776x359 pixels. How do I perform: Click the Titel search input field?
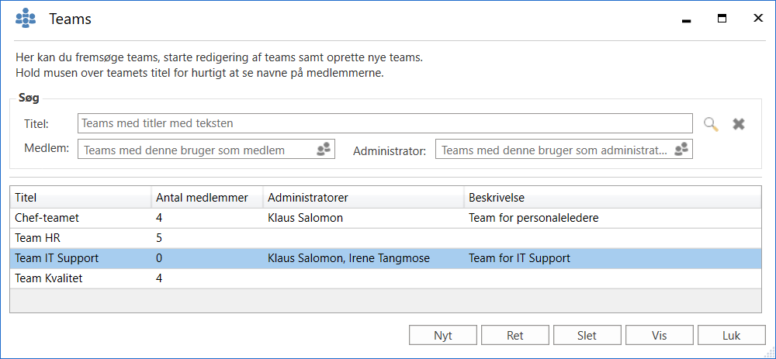point(384,123)
